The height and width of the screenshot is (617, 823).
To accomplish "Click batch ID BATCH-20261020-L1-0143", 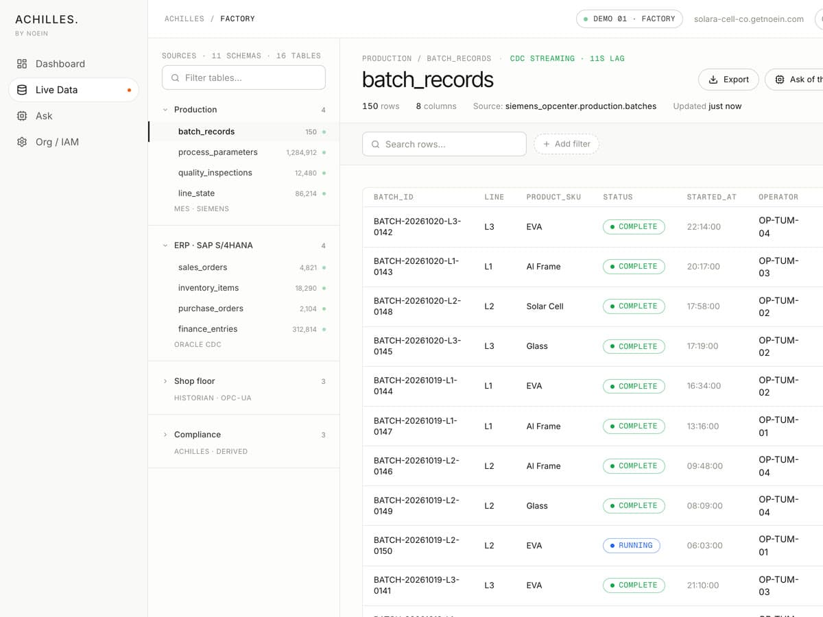I will [x=417, y=267].
